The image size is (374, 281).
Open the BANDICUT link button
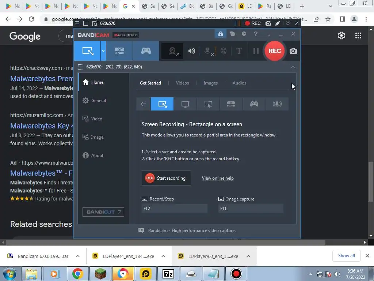point(103,212)
